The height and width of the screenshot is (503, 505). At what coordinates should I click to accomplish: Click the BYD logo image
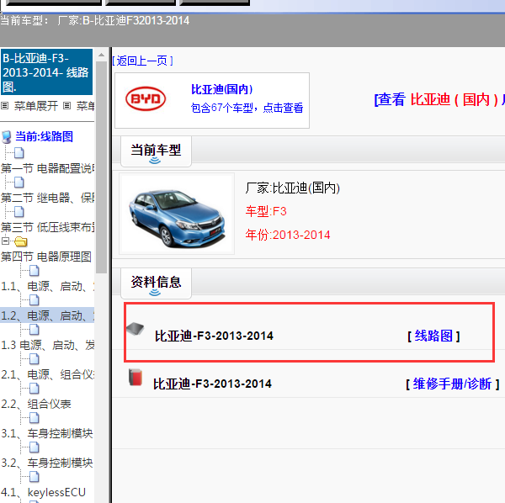point(146,98)
